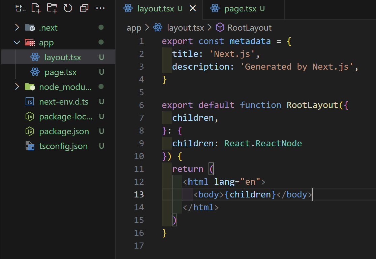Click the node_modules folder icon
This screenshot has width=376, height=259.
coord(30,87)
